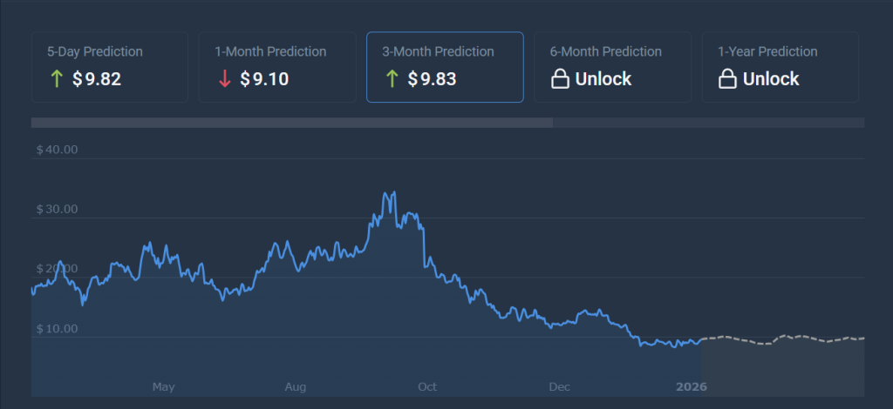Click the Oct label on the time axis
Viewport: 893px width, 409px height.
pyautogui.click(x=427, y=386)
